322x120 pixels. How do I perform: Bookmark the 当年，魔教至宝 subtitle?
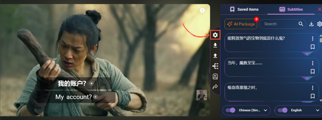[313, 71]
